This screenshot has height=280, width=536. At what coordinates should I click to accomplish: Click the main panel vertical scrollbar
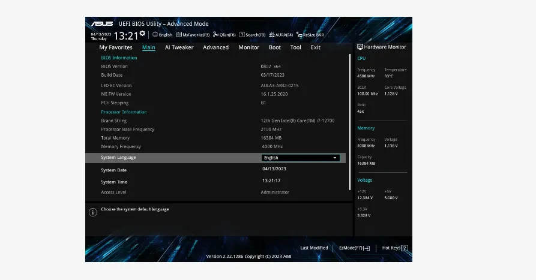(350, 122)
